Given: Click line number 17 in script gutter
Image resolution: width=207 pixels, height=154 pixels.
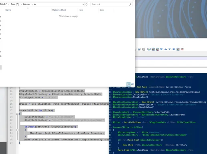Looking at the screenshot, I should tap(11, 110).
